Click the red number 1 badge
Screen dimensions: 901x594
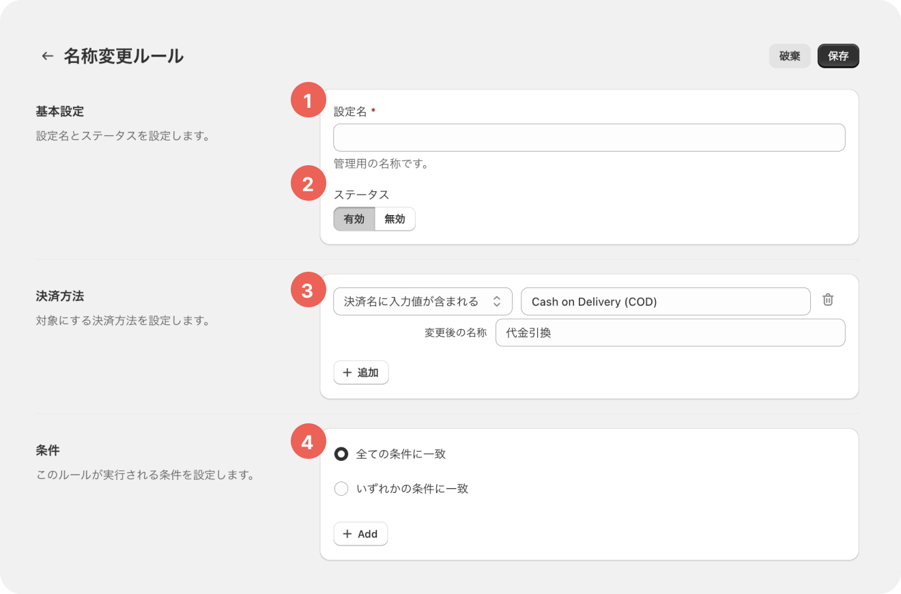pos(308,101)
